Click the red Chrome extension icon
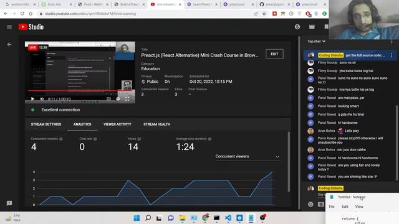 (x=274, y=14)
